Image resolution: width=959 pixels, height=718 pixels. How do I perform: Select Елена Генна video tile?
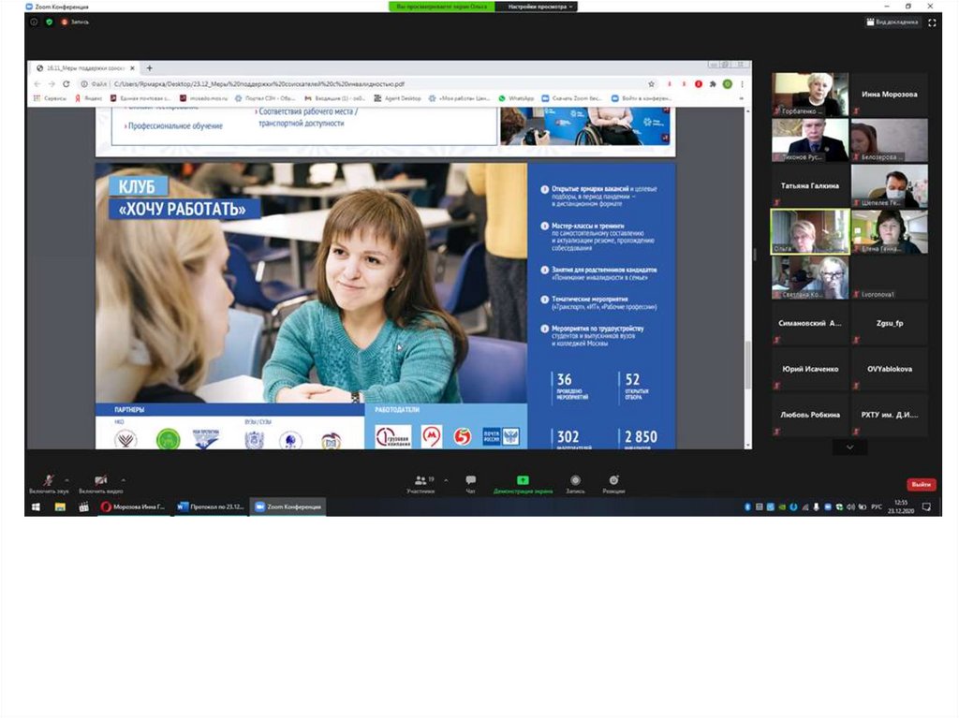(890, 231)
